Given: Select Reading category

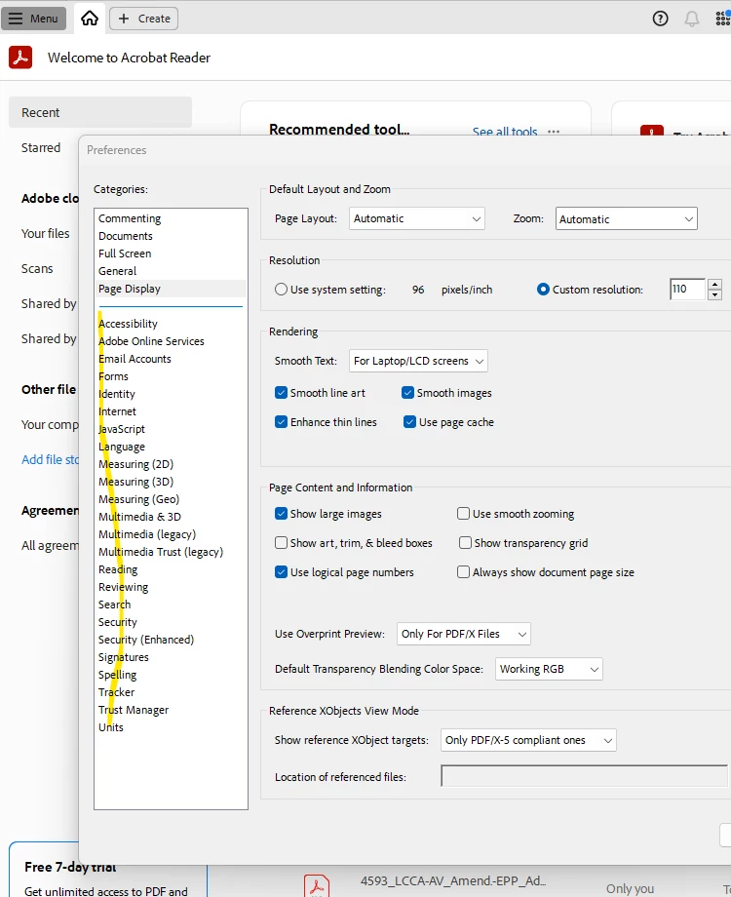Looking at the screenshot, I should tap(118, 569).
